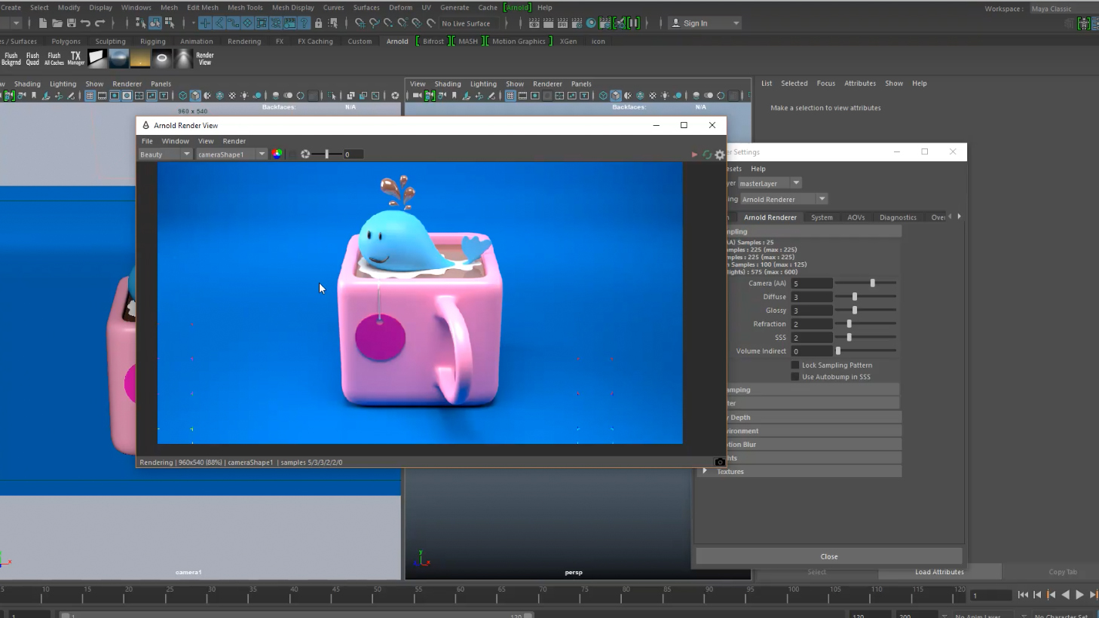Open the Beauty AOV dropdown
Screen dimensions: 1099x618
point(165,154)
